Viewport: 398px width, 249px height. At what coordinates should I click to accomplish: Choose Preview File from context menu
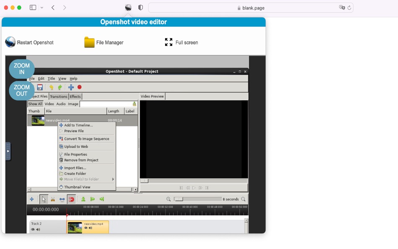[x=87, y=131]
